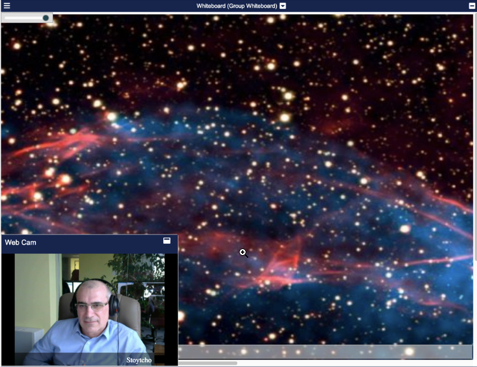Click the horizontal scrollbar track right of thumb
The image size is (477, 367).
click(352, 363)
